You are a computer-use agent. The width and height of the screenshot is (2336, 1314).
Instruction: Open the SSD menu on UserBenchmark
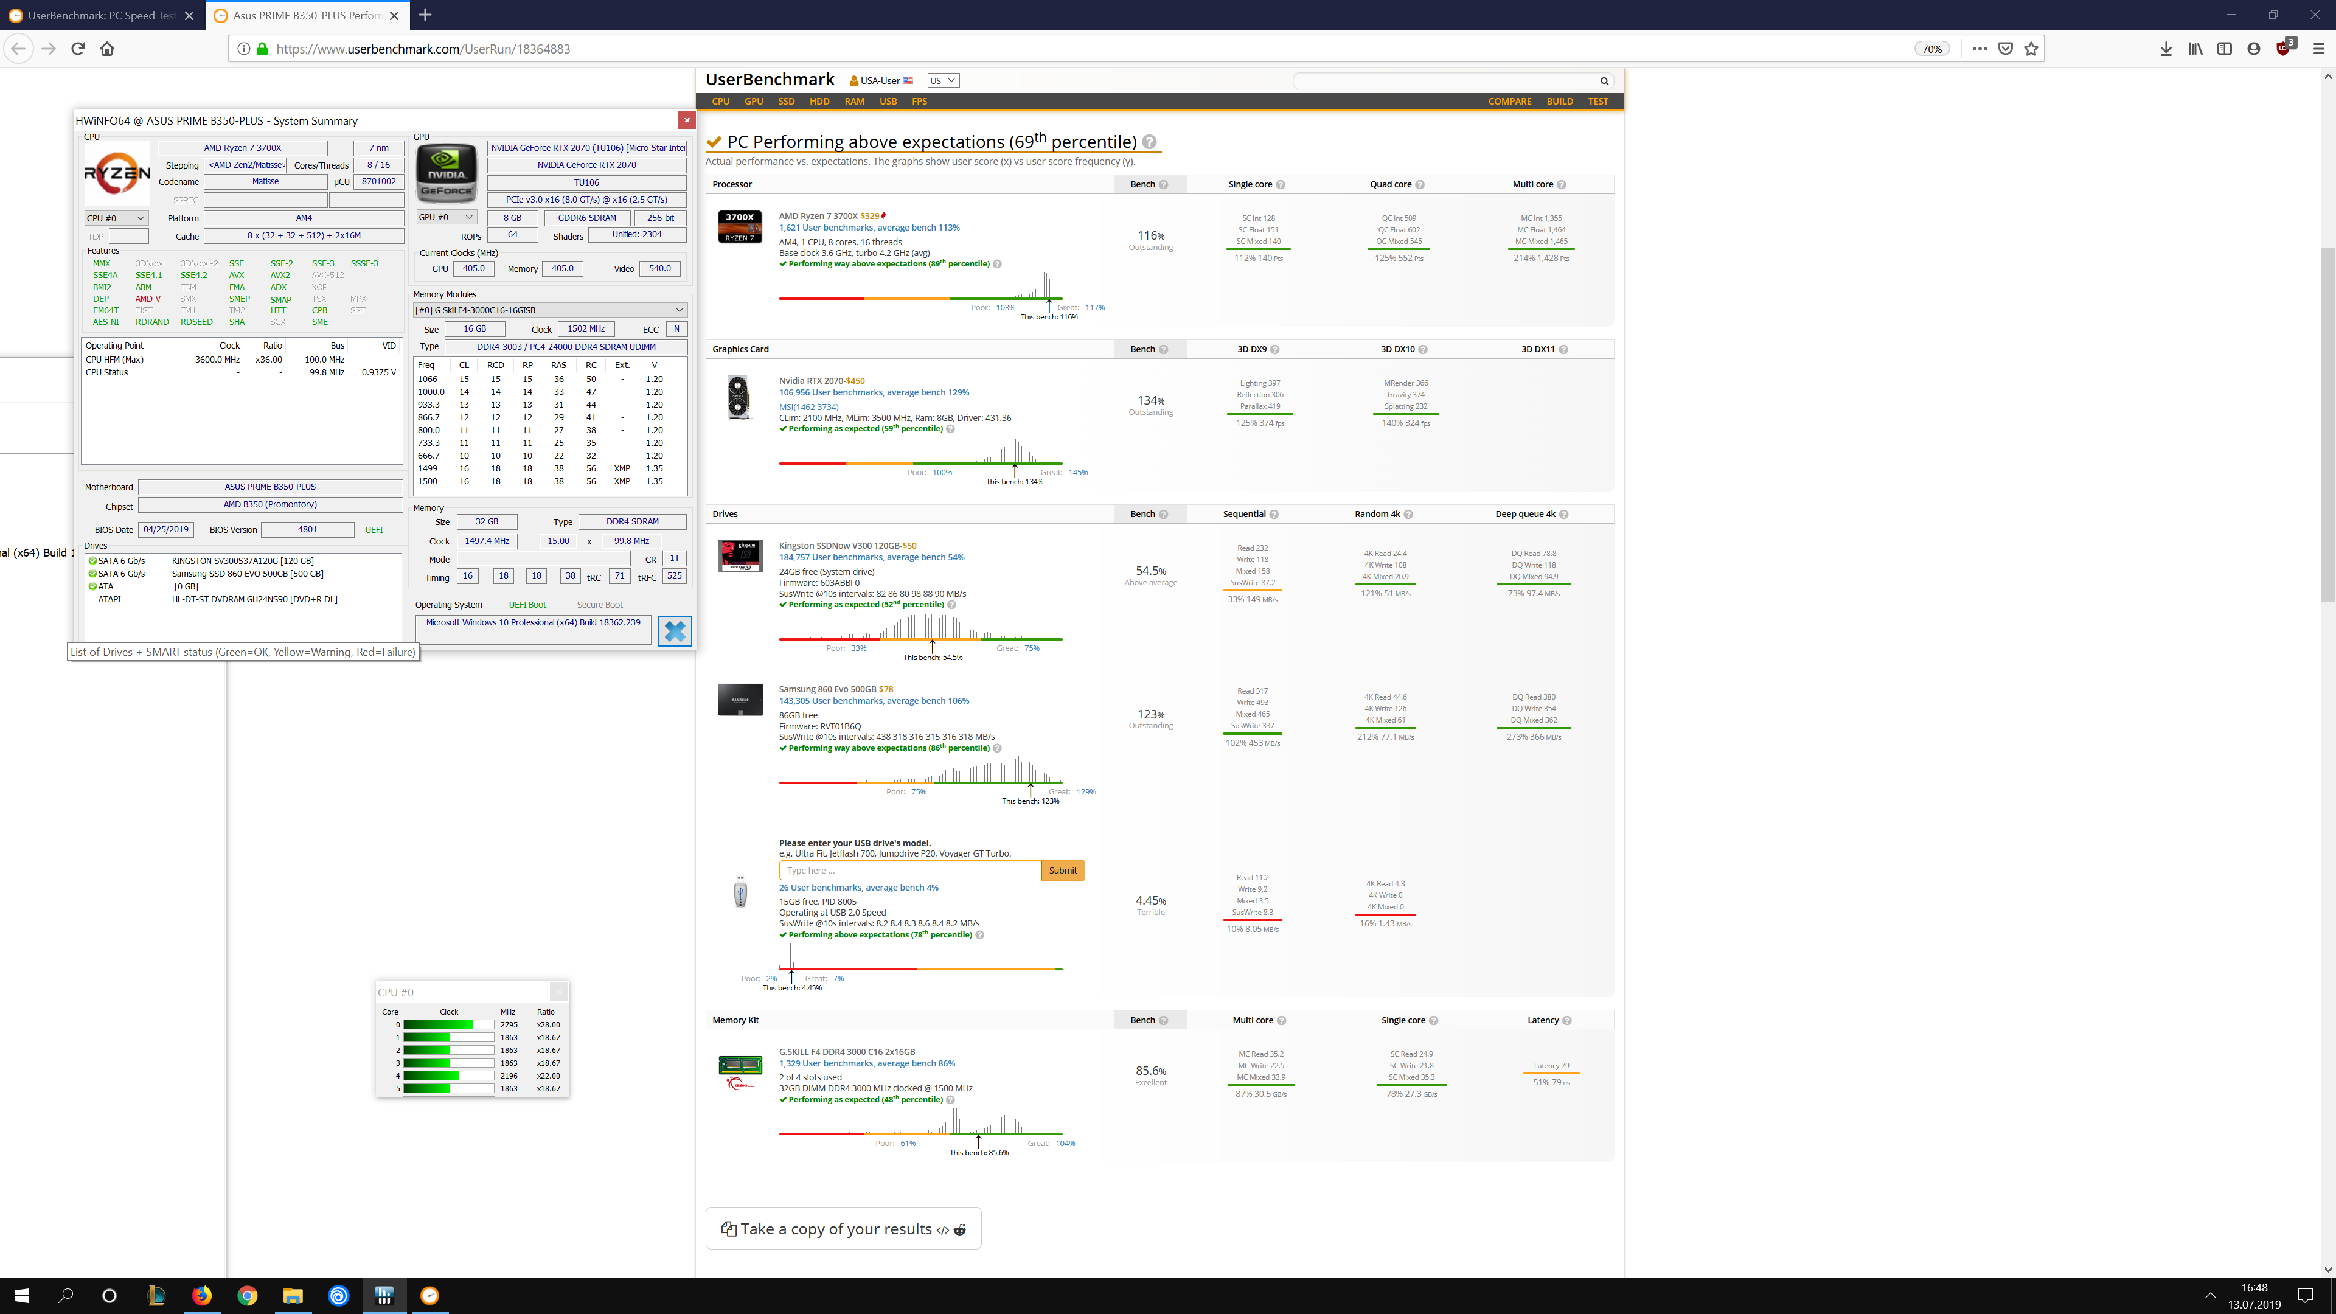[785, 102]
